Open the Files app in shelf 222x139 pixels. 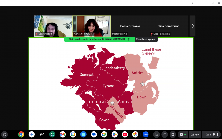[x=83, y=135]
